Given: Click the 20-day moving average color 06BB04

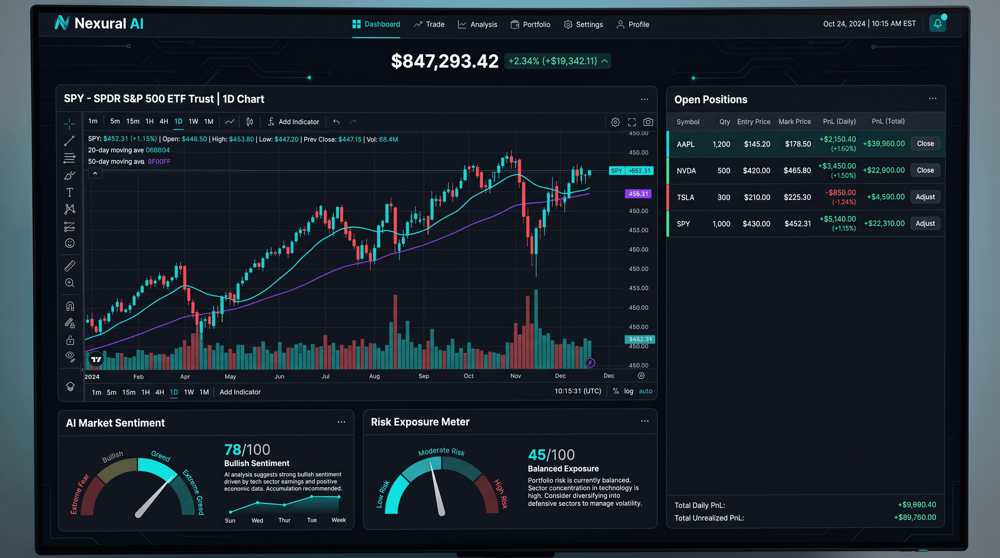Looking at the screenshot, I should [x=158, y=150].
